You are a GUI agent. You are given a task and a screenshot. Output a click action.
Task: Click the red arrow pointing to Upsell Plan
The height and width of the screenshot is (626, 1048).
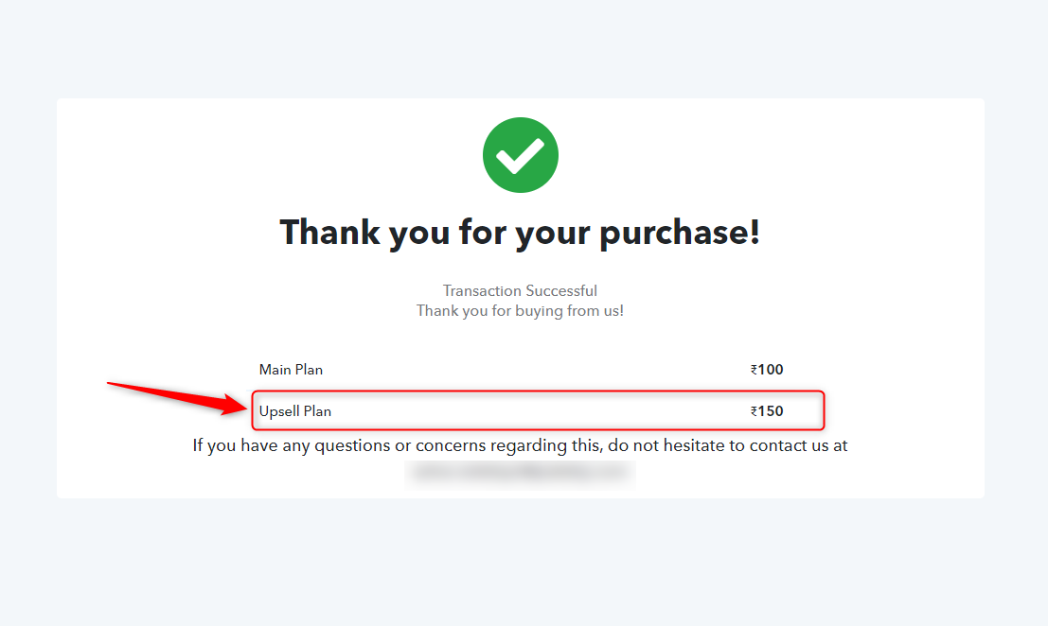tap(177, 398)
